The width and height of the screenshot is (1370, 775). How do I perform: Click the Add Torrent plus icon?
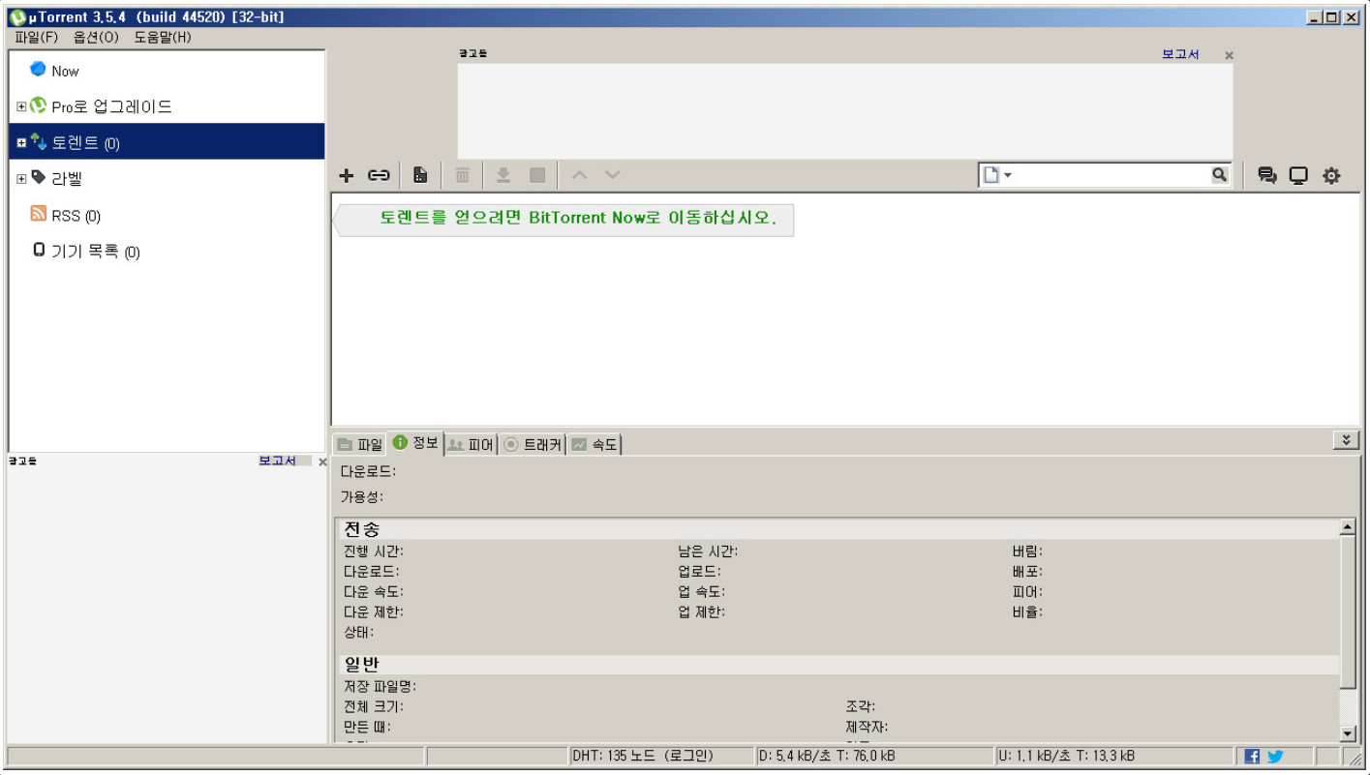347,175
